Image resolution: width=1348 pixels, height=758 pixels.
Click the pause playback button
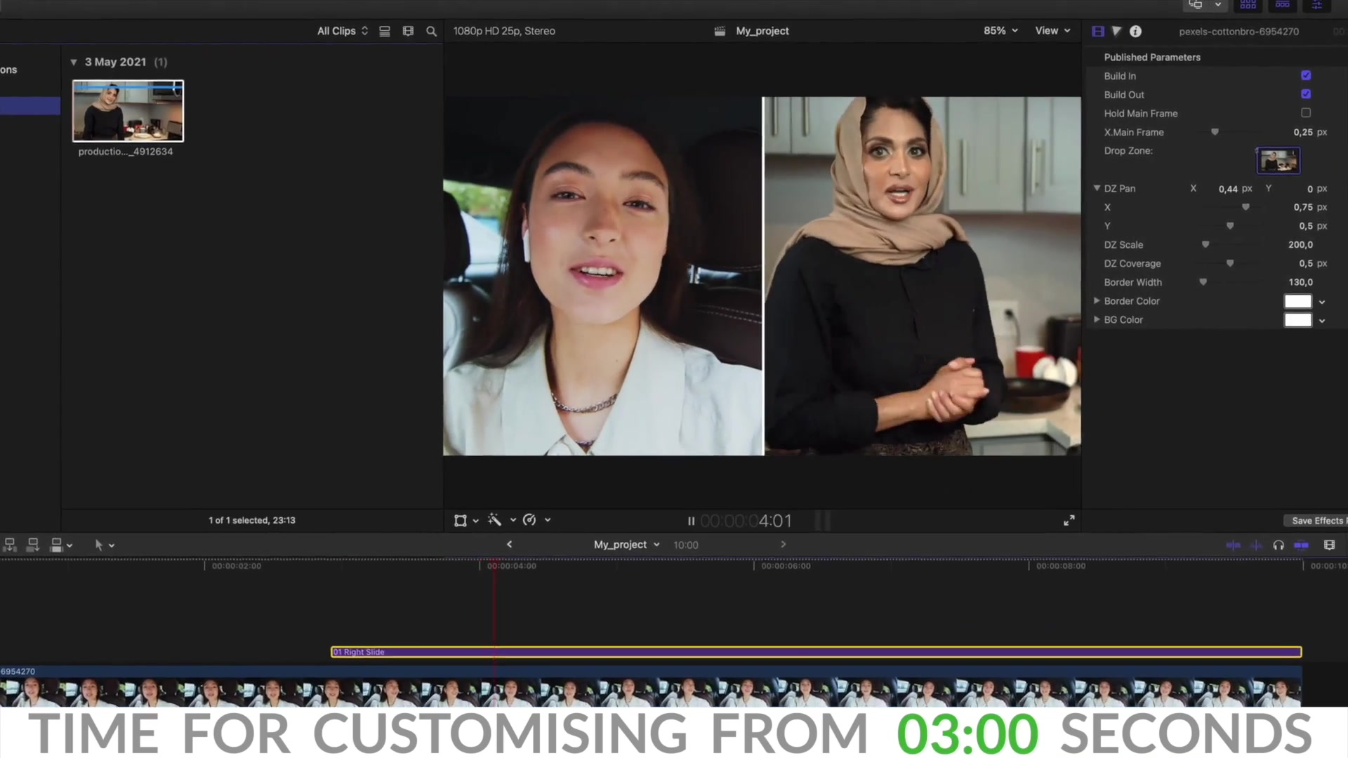[692, 520]
